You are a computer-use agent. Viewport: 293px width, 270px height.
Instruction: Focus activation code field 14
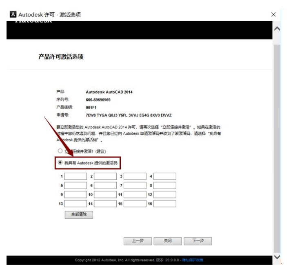(x=105, y=204)
